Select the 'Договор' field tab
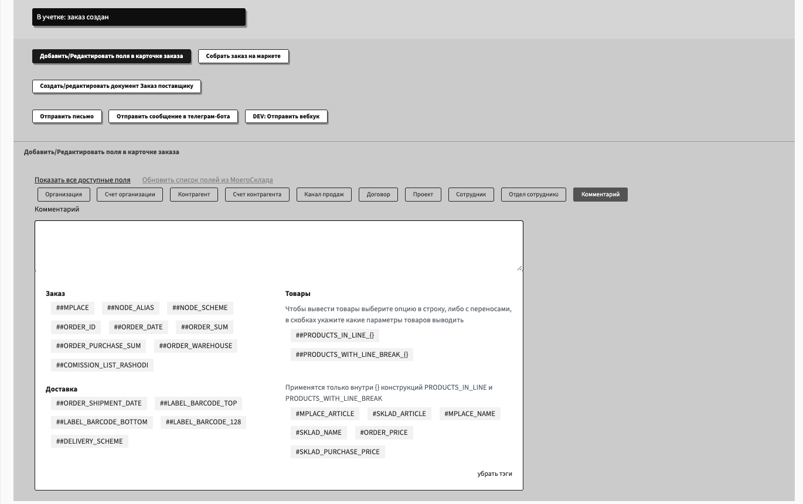Image resolution: width=803 pixels, height=504 pixels. click(378, 195)
